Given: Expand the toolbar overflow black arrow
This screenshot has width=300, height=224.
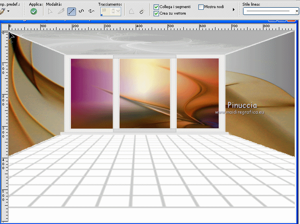Looking at the screenshot, I should (x=234, y=9).
